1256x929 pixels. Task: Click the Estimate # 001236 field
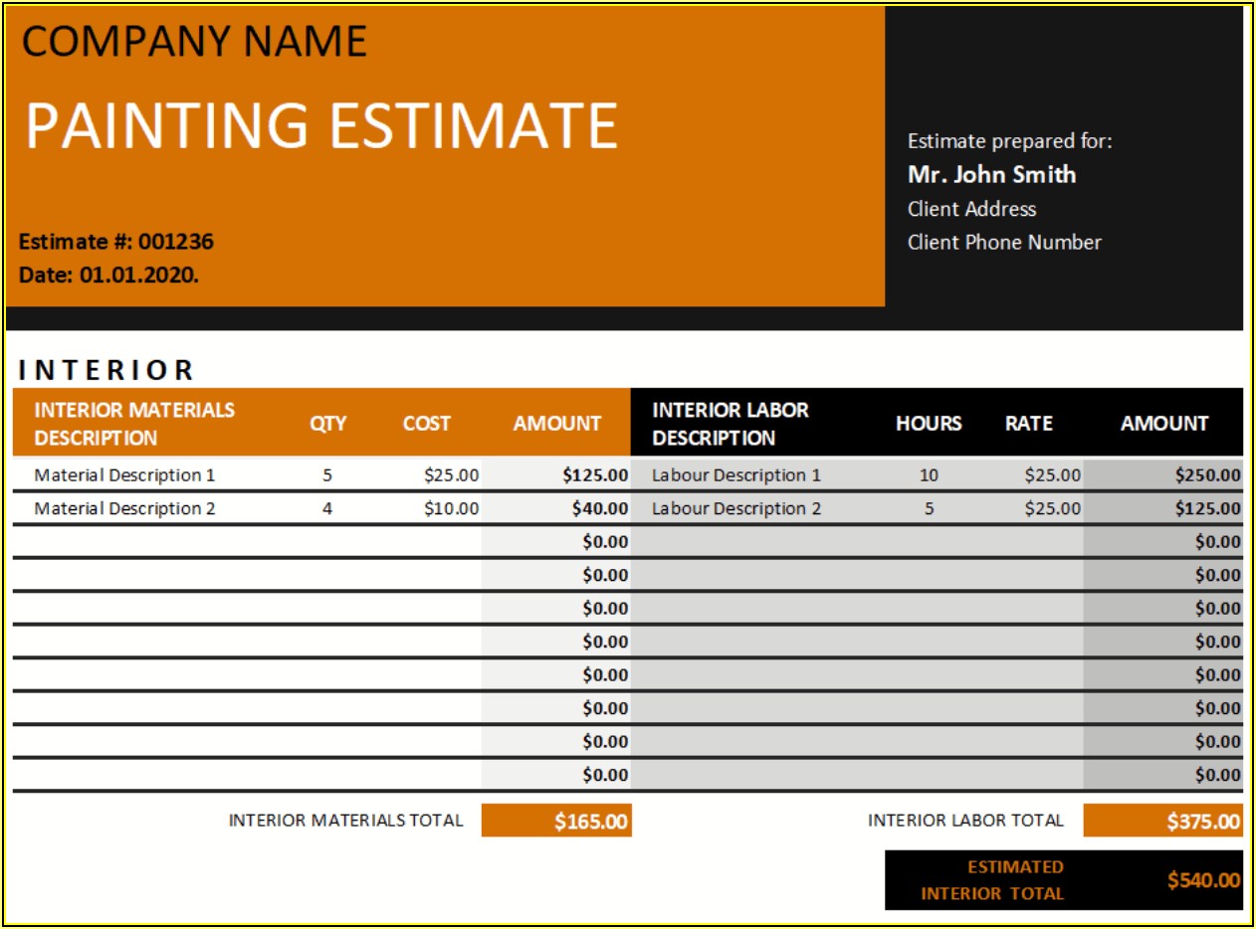pos(116,242)
